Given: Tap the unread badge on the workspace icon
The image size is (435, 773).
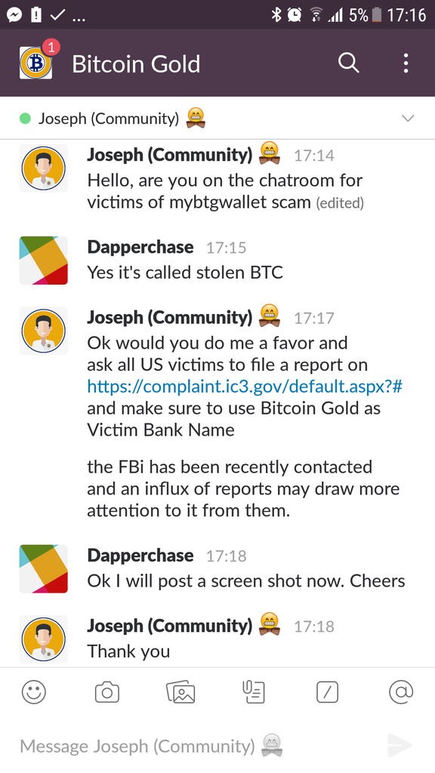Looking at the screenshot, I should tap(50, 48).
